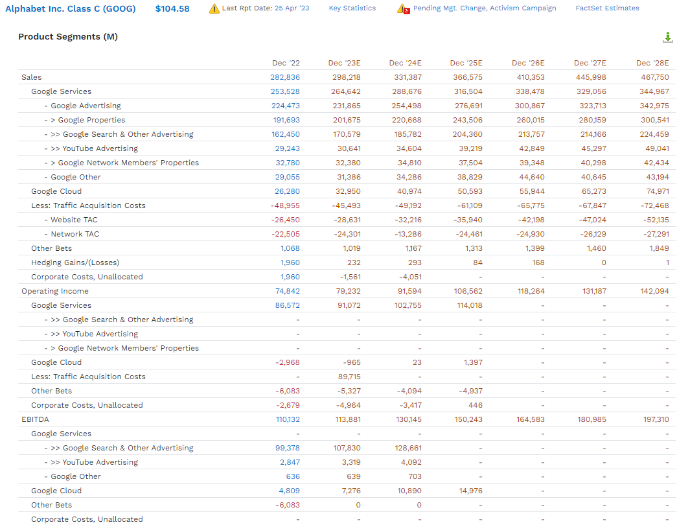Open the FactSet Estimates link

[607, 8]
